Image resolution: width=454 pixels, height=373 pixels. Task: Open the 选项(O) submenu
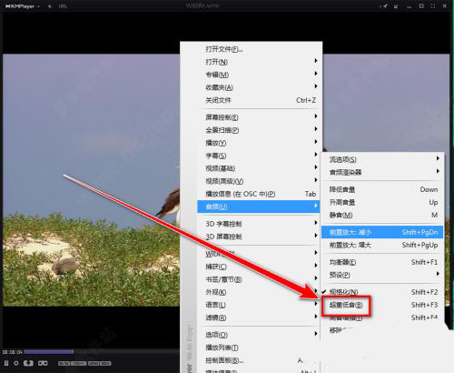pyautogui.click(x=260, y=335)
